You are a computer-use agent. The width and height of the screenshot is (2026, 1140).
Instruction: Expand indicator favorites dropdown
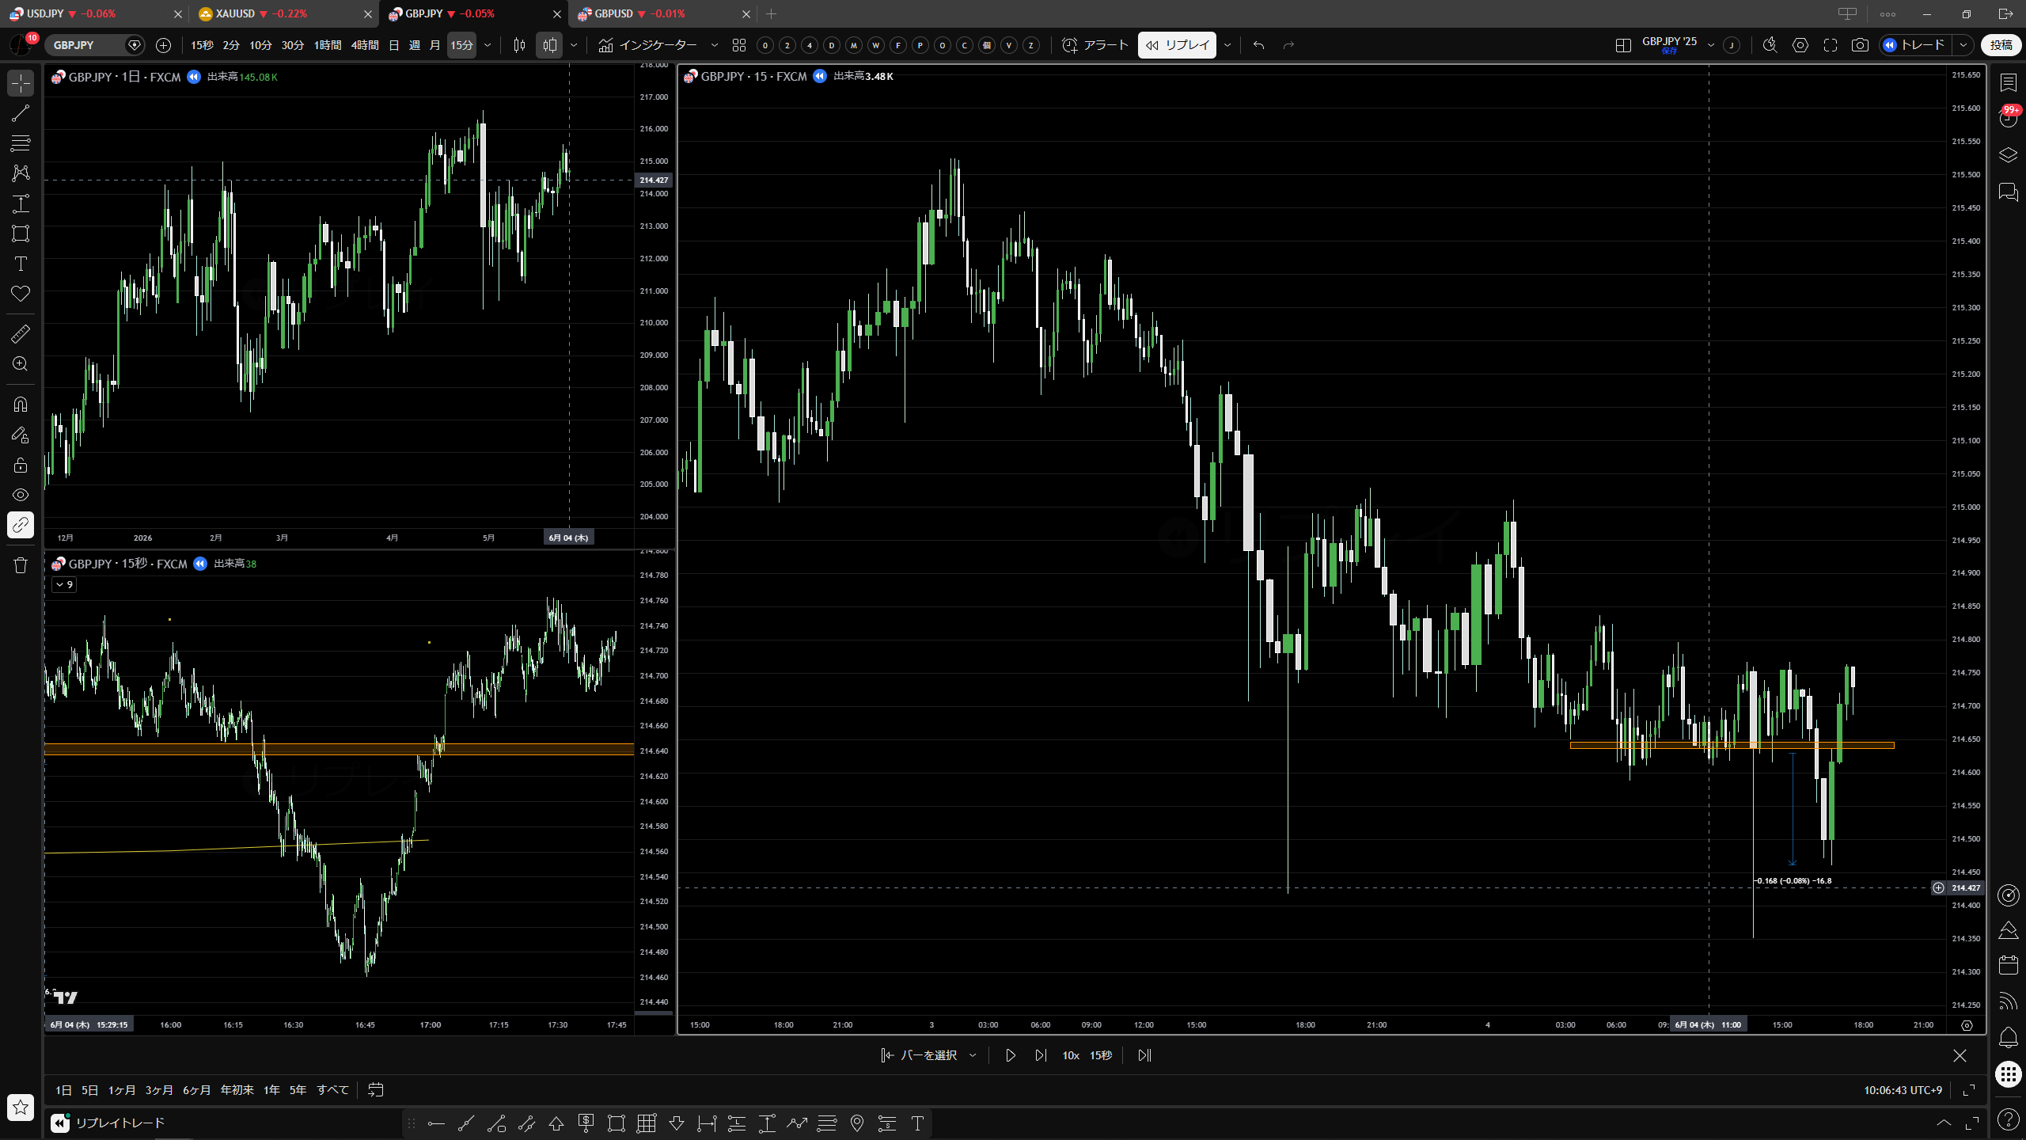click(715, 45)
